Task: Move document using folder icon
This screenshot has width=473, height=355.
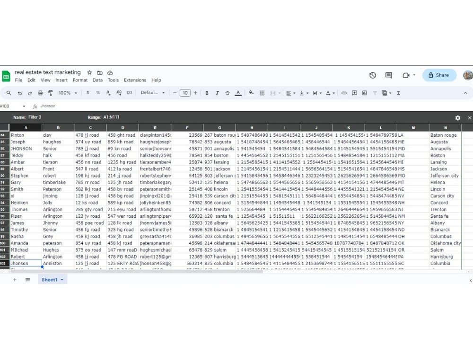Action: pos(99,72)
